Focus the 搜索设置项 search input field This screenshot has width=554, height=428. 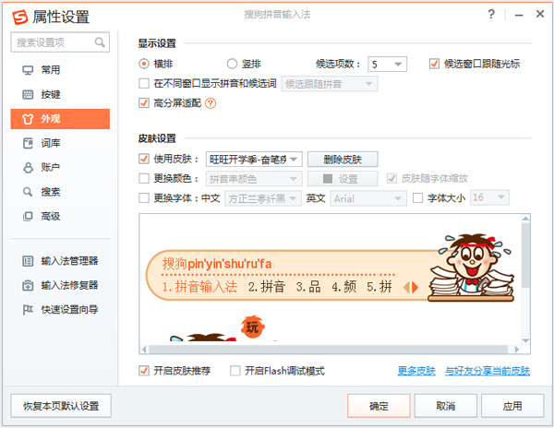pos(60,42)
